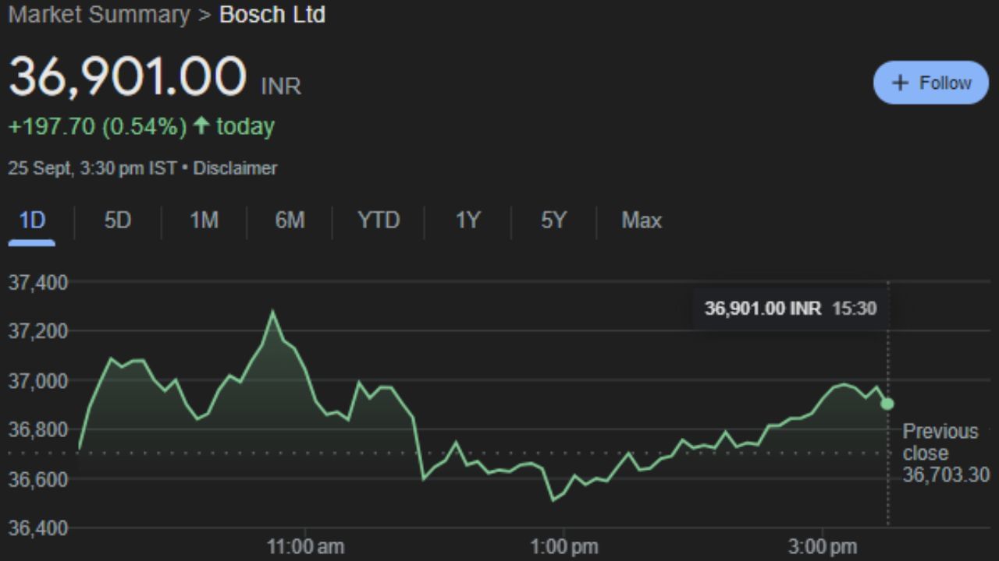Click the 36,901.00 INR 15:30 tooltip
The image size is (999, 561).
tap(791, 309)
